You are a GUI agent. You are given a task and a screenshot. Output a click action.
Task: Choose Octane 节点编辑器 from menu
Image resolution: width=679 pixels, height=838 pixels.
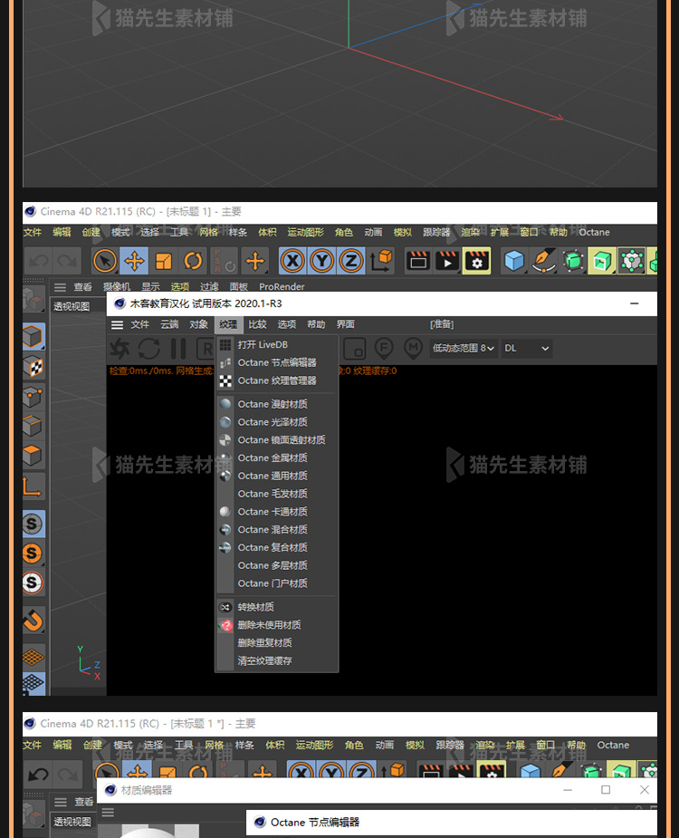tap(277, 362)
